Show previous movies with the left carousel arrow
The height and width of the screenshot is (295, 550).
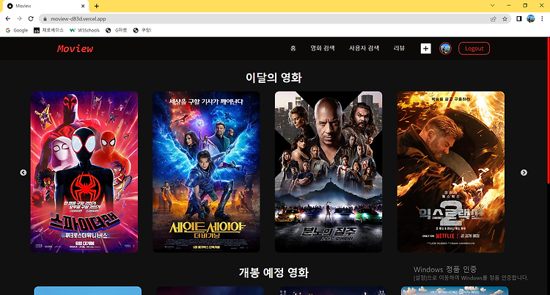tap(23, 172)
